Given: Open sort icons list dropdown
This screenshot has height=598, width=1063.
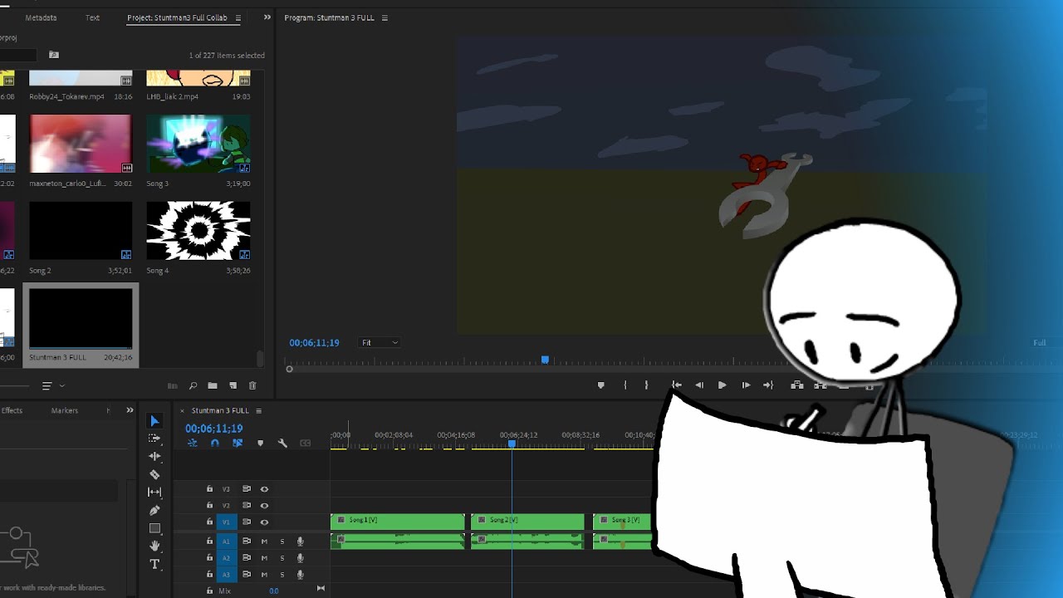Looking at the screenshot, I should click(x=51, y=385).
